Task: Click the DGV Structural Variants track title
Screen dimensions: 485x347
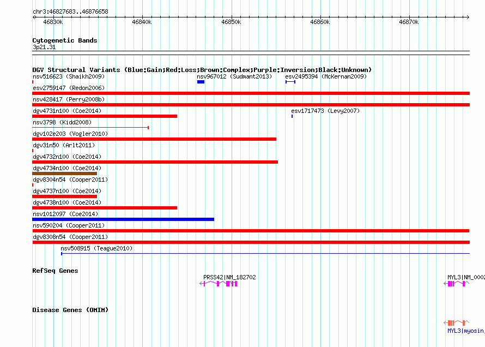Action: tap(202, 70)
